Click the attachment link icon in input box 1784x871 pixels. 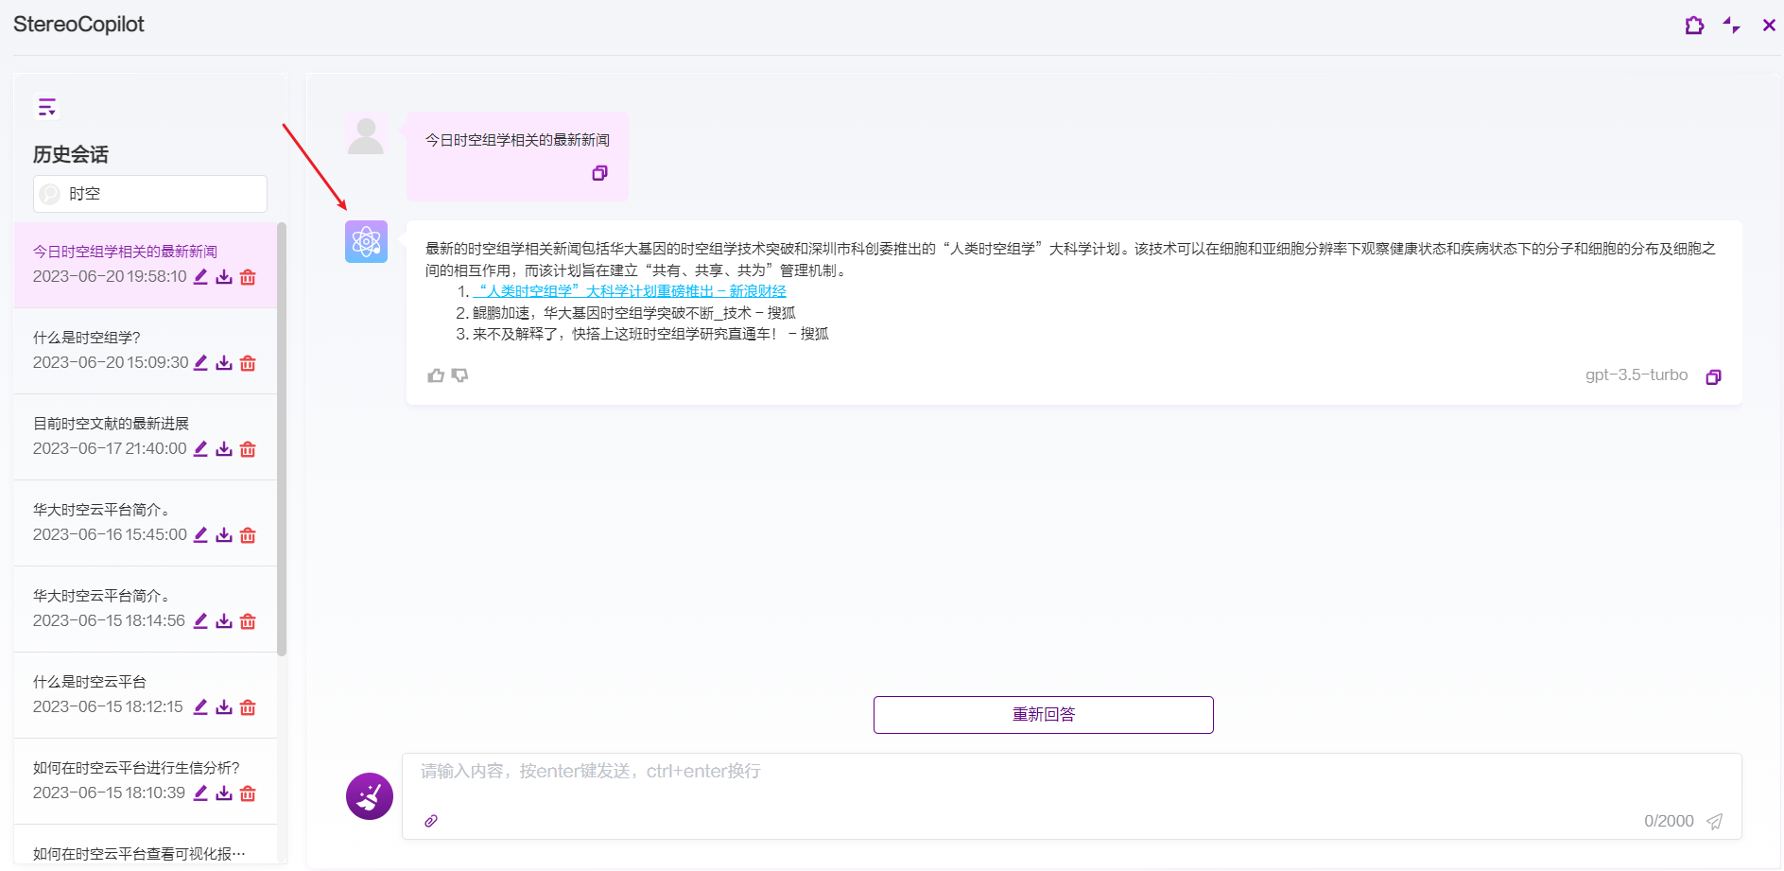[431, 821]
